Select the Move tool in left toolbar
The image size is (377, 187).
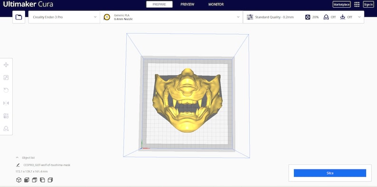pos(6,65)
